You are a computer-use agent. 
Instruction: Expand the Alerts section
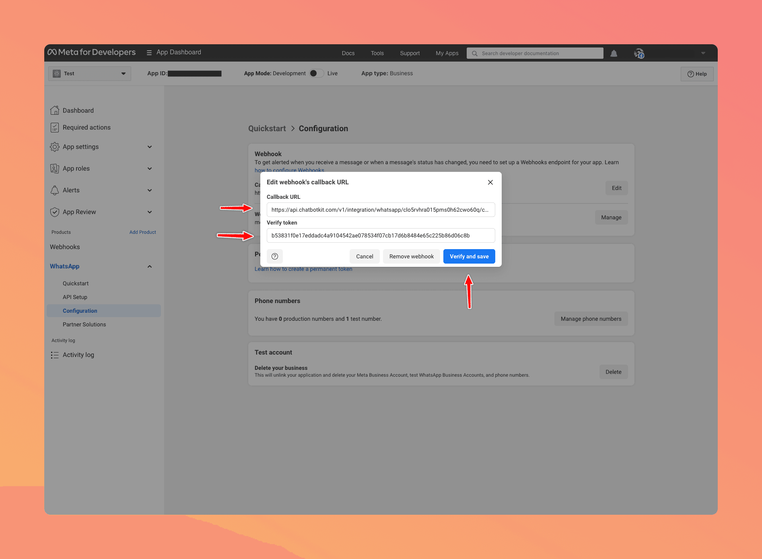(150, 190)
